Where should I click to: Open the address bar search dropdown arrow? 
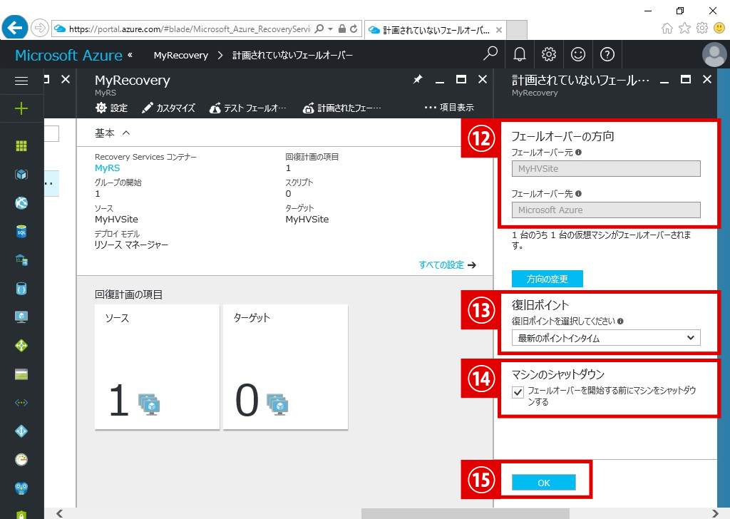click(331, 29)
